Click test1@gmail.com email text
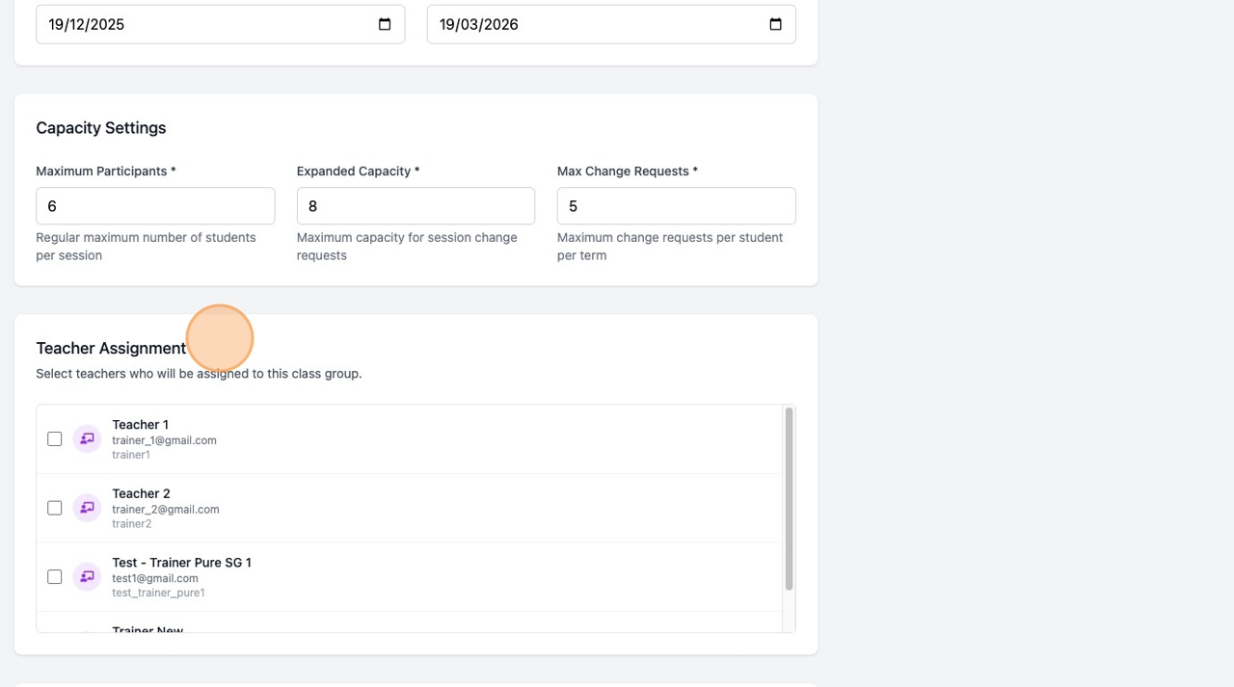 155,579
